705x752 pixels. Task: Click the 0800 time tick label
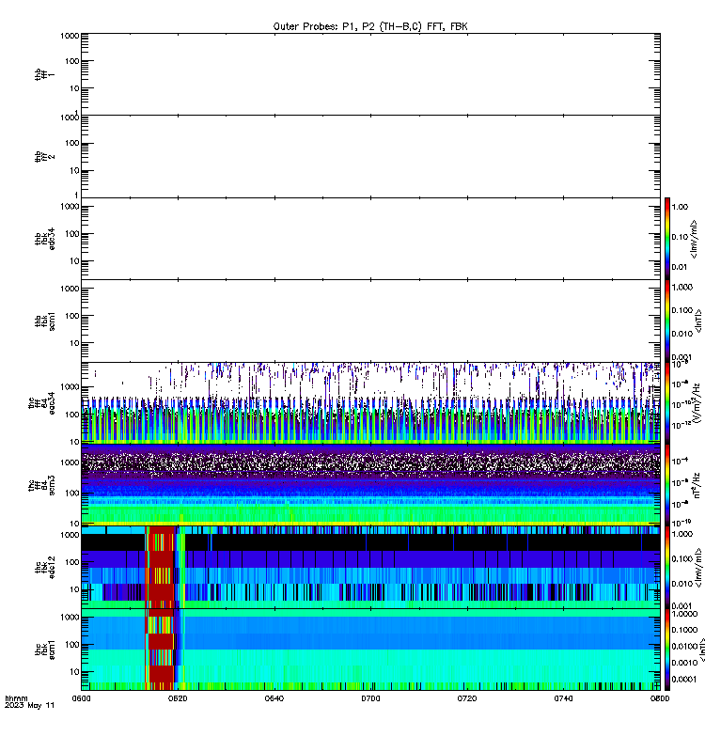pos(660,698)
